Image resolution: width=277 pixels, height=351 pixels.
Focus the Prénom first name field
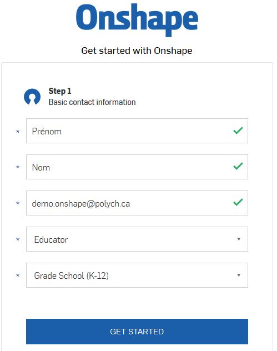click(x=137, y=131)
